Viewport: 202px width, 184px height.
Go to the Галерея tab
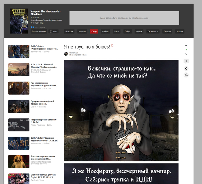(x=167, y=31)
